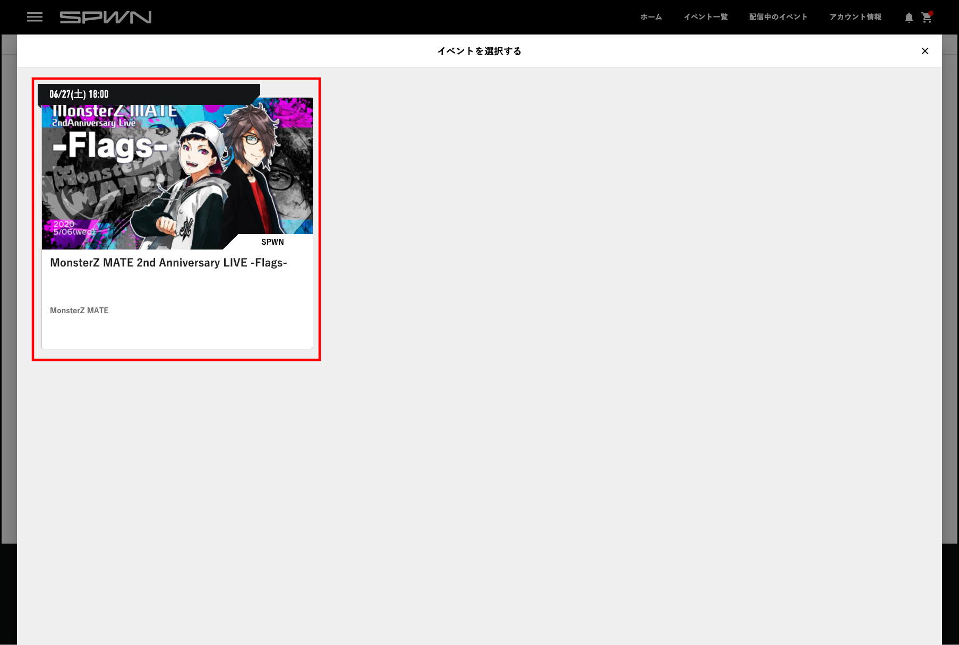This screenshot has height=645, width=959.
Task: Open アカウント情報 navigation link
Action: [855, 17]
